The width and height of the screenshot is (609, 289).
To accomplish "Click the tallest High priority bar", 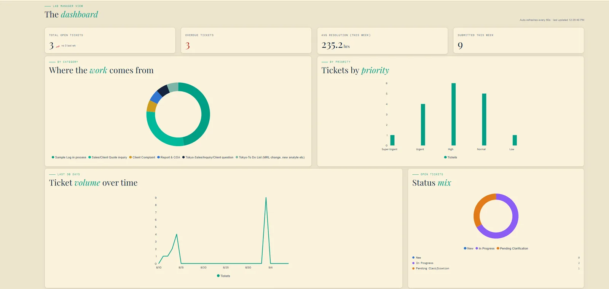I will [x=454, y=114].
